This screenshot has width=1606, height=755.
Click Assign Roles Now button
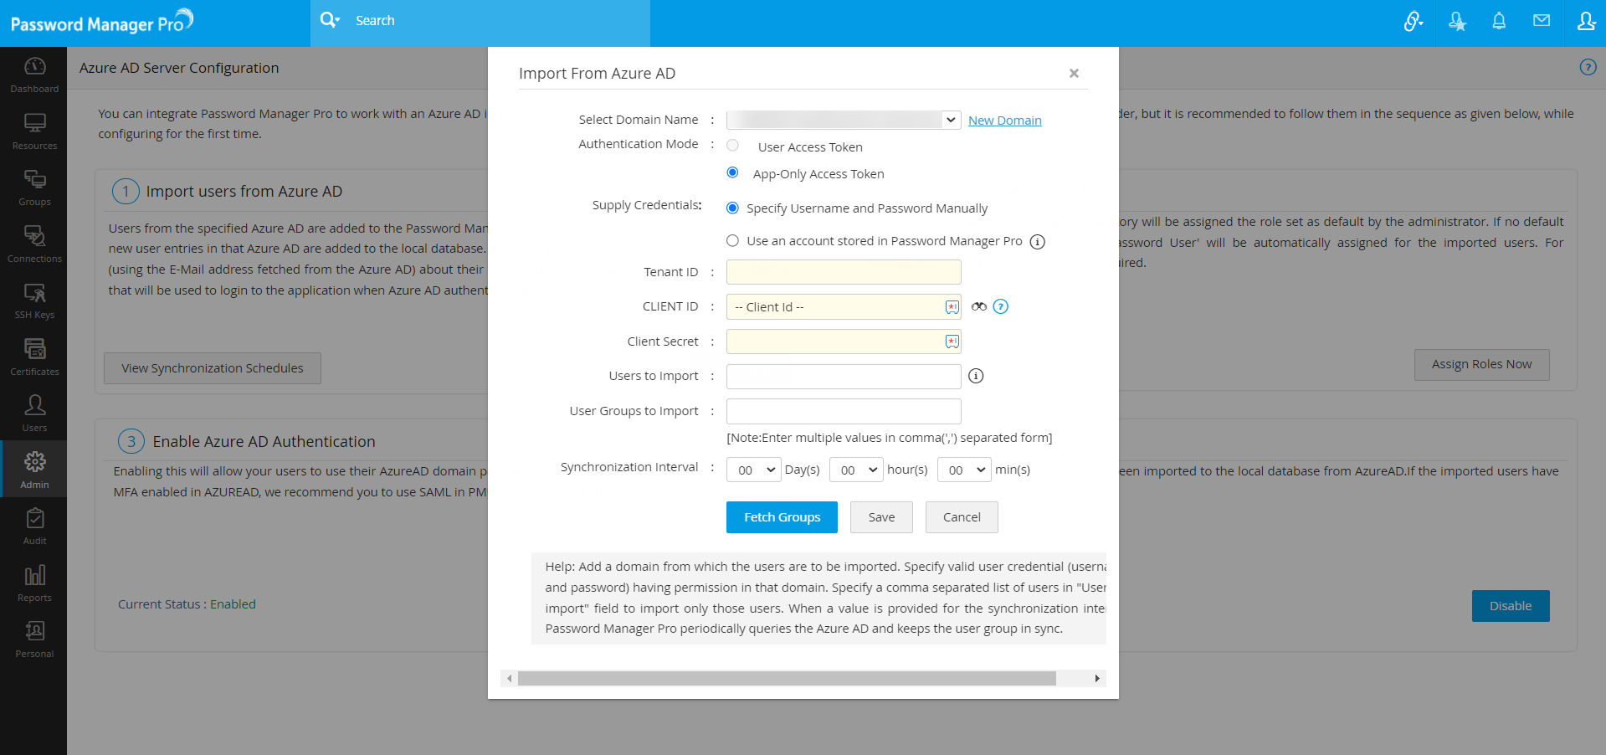1481,365
